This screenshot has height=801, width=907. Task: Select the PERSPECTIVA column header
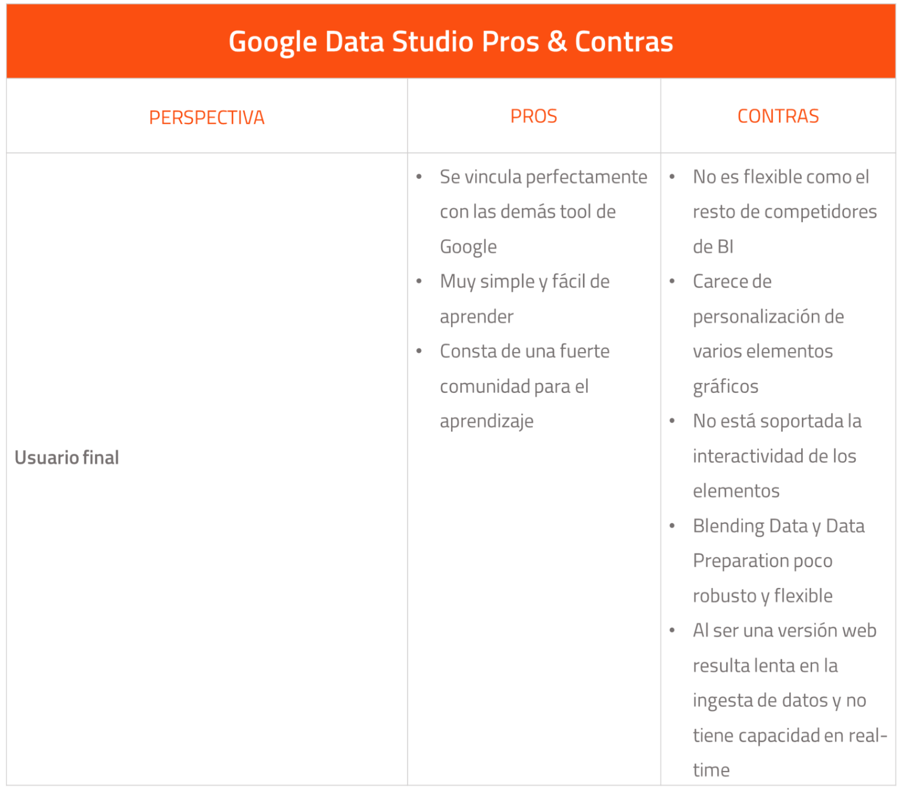(206, 117)
